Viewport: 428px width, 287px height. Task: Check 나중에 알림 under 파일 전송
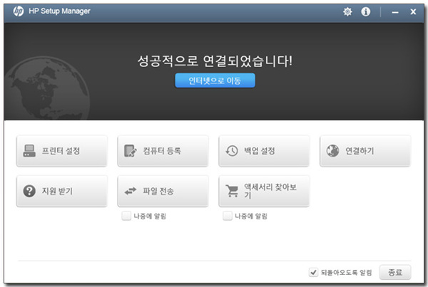(126, 216)
